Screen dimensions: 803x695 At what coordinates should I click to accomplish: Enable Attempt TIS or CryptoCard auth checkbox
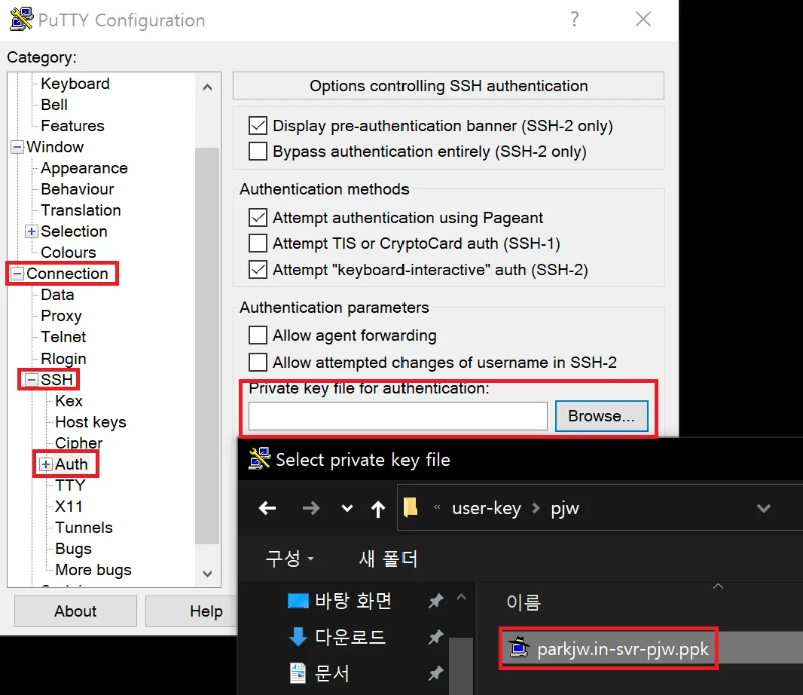point(258,243)
